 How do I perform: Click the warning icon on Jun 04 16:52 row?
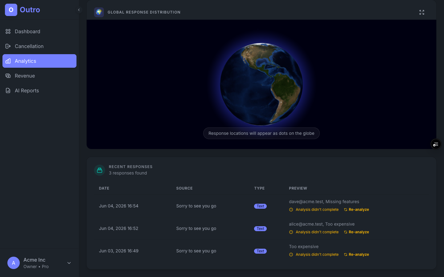tap(291, 232)
